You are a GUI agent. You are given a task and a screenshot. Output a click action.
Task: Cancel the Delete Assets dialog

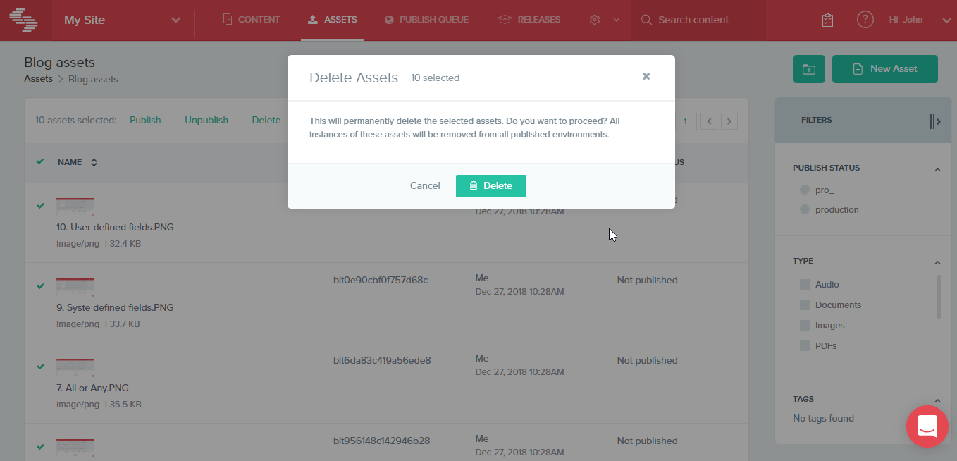pos(425,185)
